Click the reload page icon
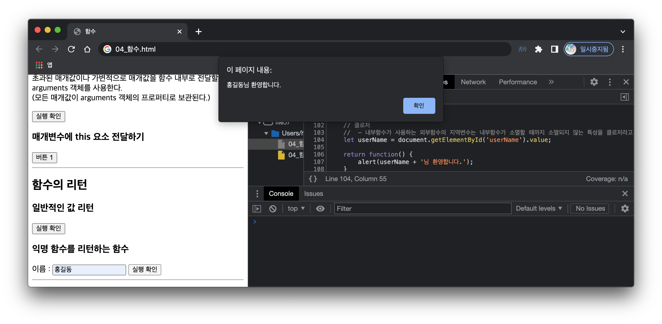 point(71,49)
